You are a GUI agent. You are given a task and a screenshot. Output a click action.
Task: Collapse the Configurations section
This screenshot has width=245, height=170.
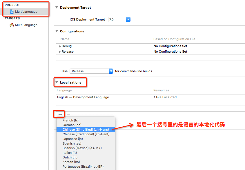click(x=57, y=31)
